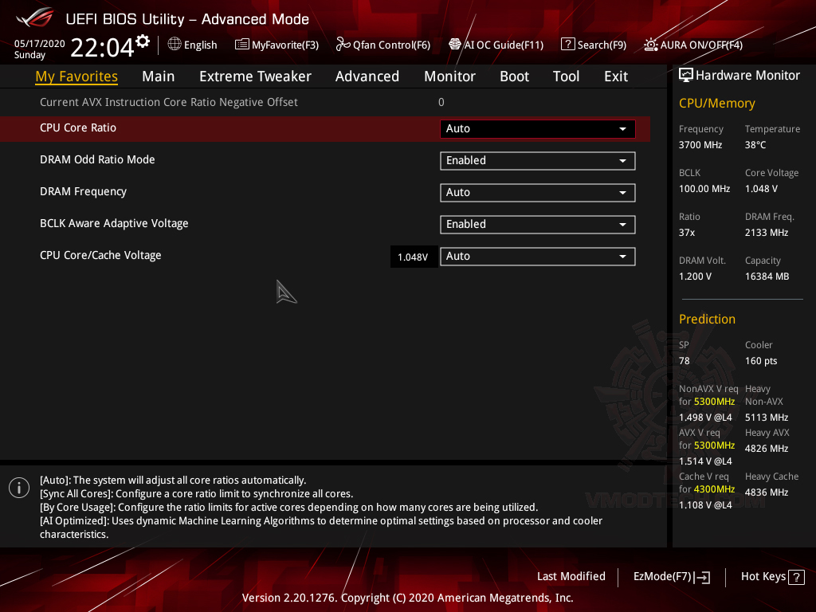Open the CPU Core Ratio dropdown
Viewport: 816px width, 612px height.
[x=537, y=128]
